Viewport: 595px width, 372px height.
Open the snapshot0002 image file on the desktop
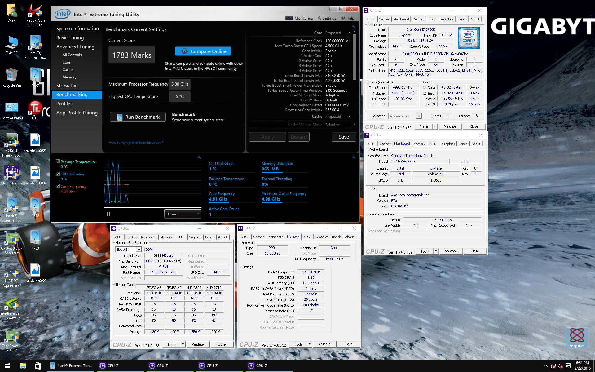point(35,176)
